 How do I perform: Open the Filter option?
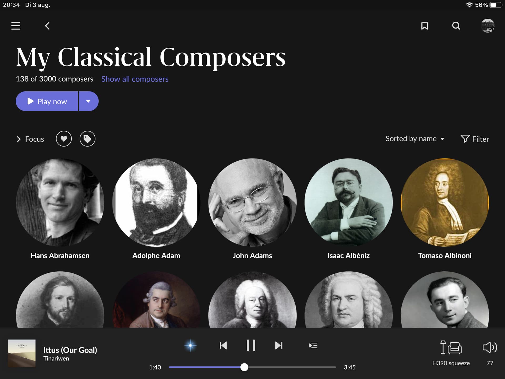(475, 139)
